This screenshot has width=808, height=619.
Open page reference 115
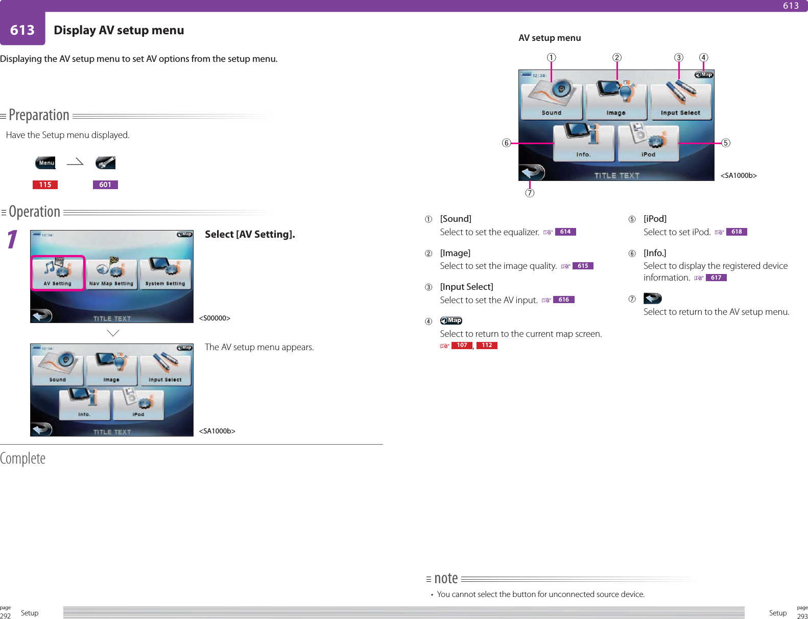[x=45, y=185]
